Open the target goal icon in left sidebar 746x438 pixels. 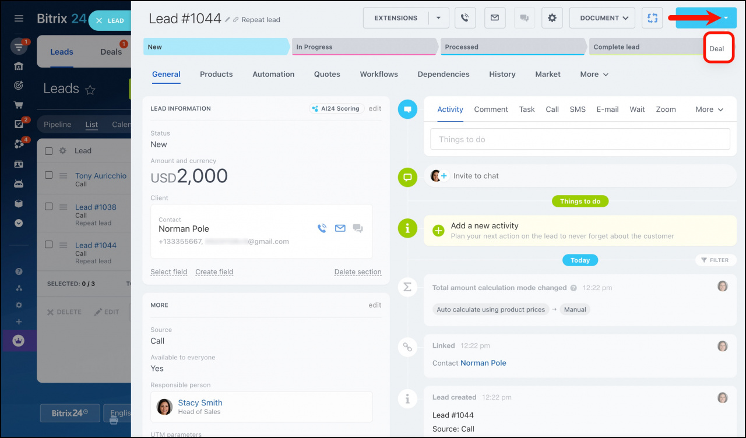pyautogui.click(x=19, y=86)
